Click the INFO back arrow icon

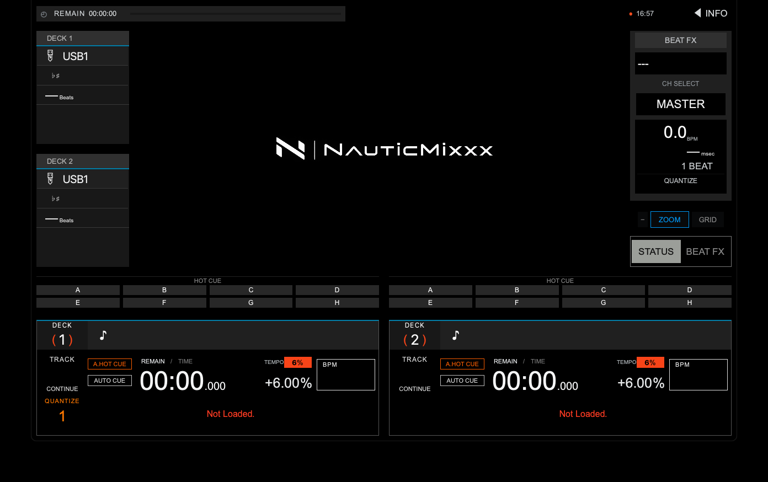pos(698,13)
